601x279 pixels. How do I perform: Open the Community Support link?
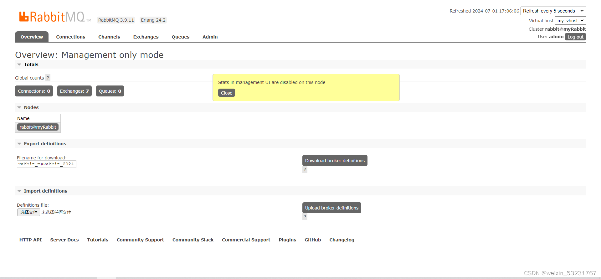(140, 240)
